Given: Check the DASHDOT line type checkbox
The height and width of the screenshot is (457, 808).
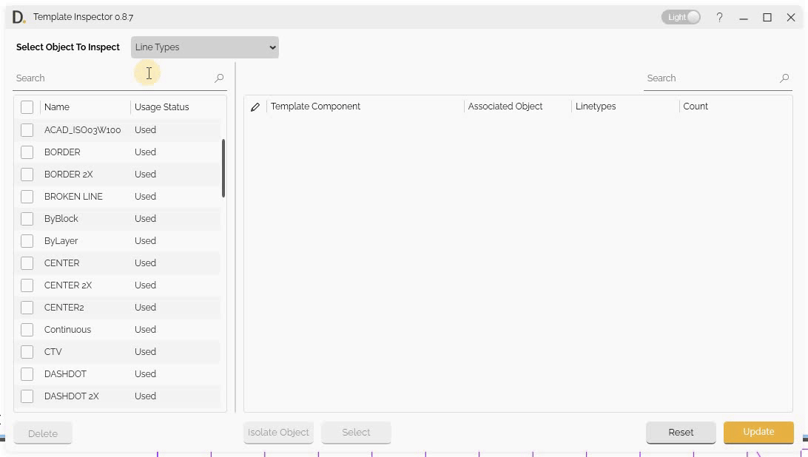Looking at the screenshot, I should [27, 373].
